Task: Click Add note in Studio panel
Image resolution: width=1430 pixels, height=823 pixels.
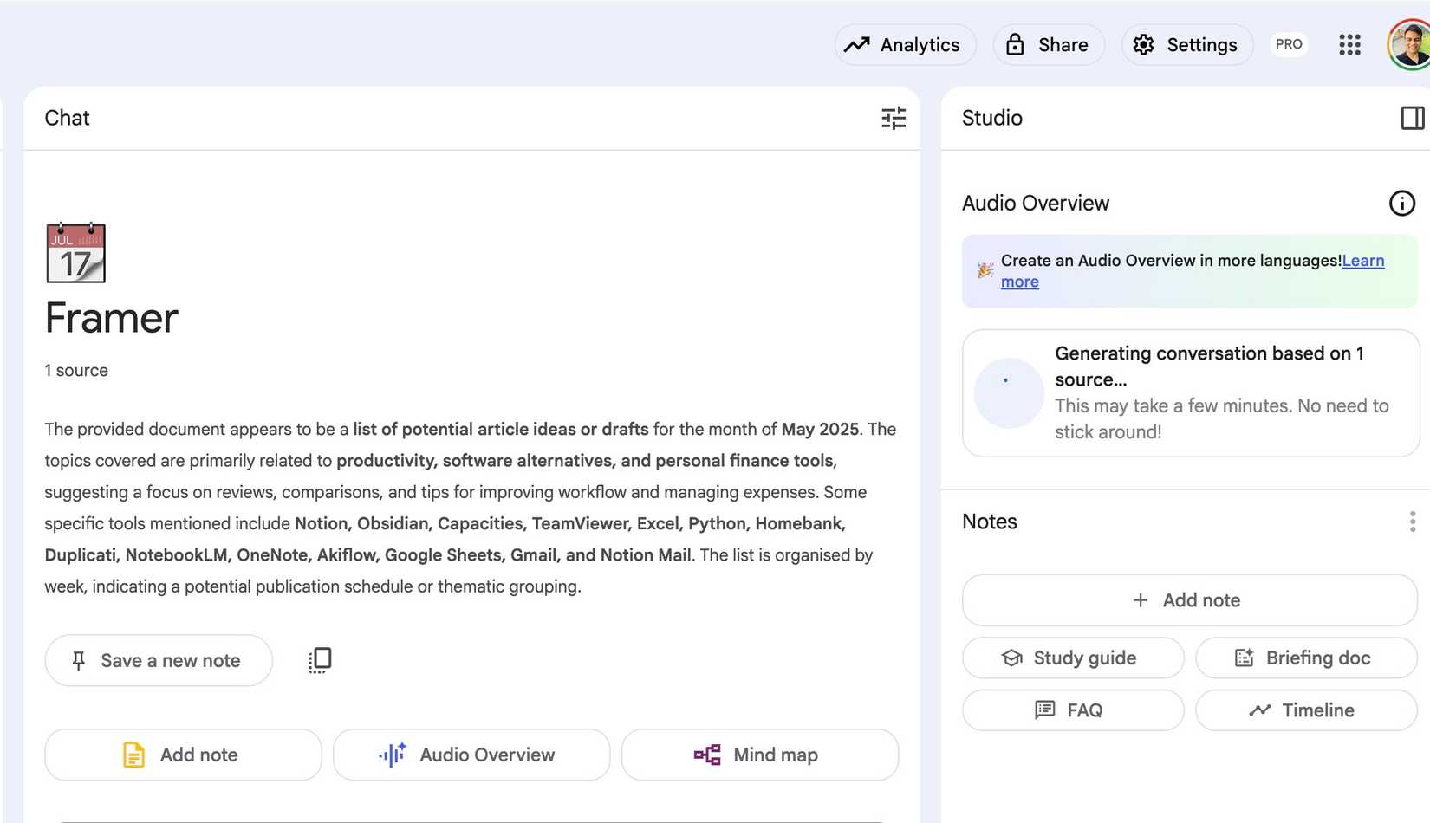Action: 1189,600
